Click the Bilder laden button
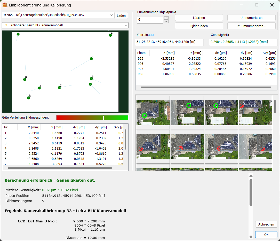Image resolution: width=280 pixels, height=241 pixels. [199, 26]
